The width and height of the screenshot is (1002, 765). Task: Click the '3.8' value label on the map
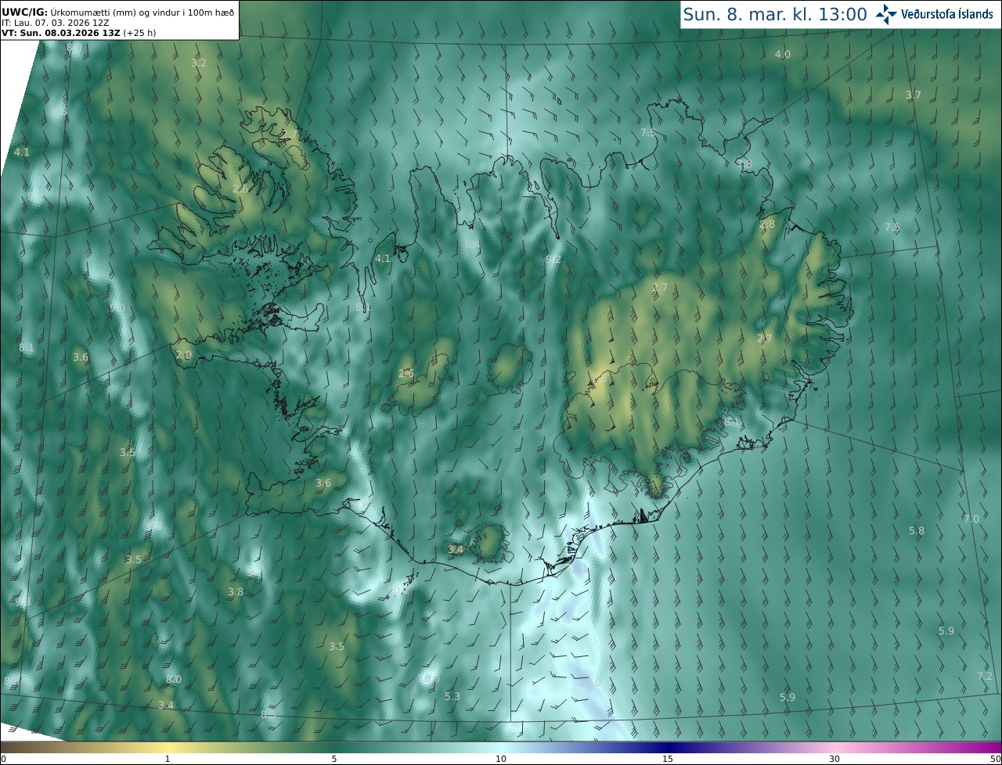click(236, 592)
